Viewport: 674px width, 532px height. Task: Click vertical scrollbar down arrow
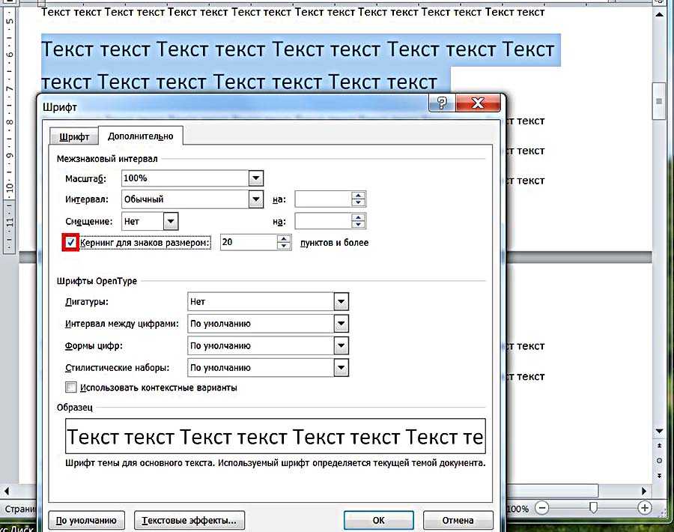pos(659,431)
